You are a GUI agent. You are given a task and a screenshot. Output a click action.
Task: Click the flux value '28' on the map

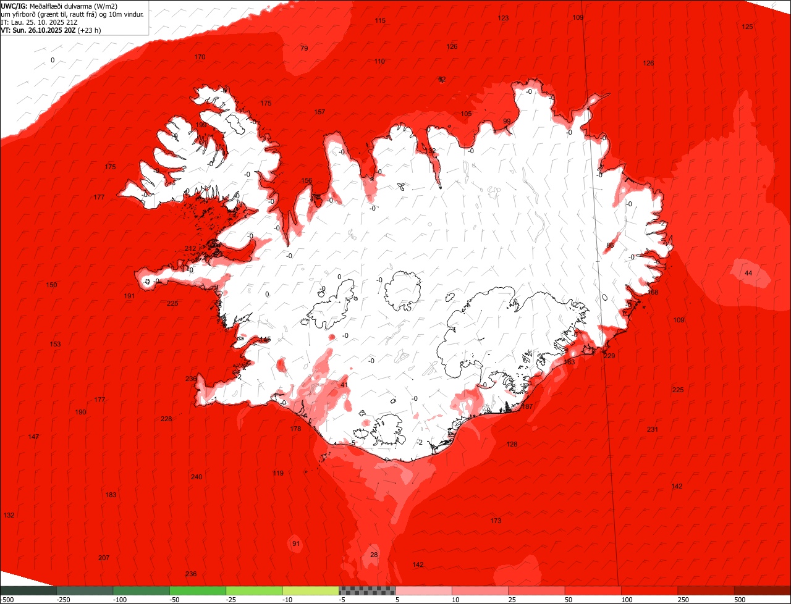coord(374,555)
